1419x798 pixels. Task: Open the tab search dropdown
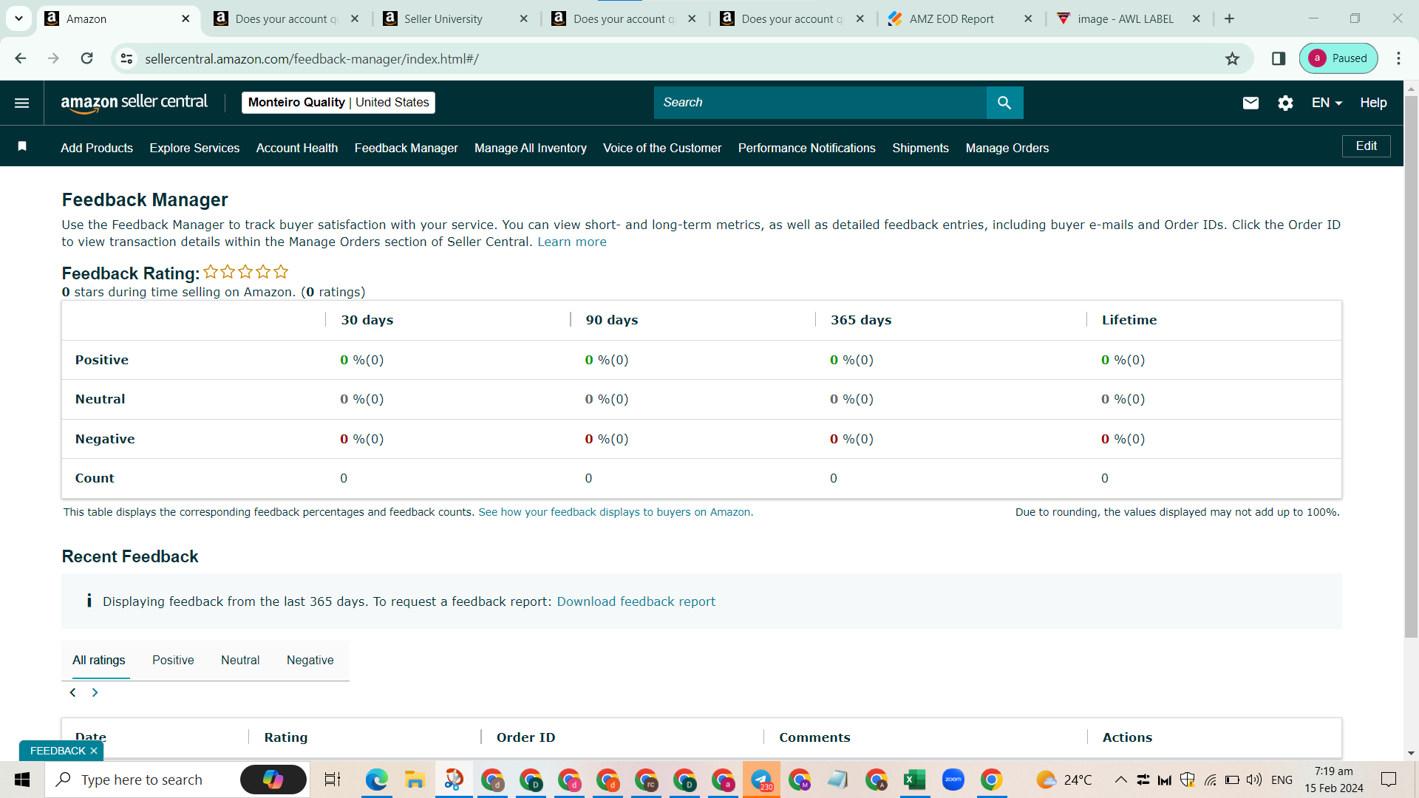pyautogui.click(x=18, y=19)
